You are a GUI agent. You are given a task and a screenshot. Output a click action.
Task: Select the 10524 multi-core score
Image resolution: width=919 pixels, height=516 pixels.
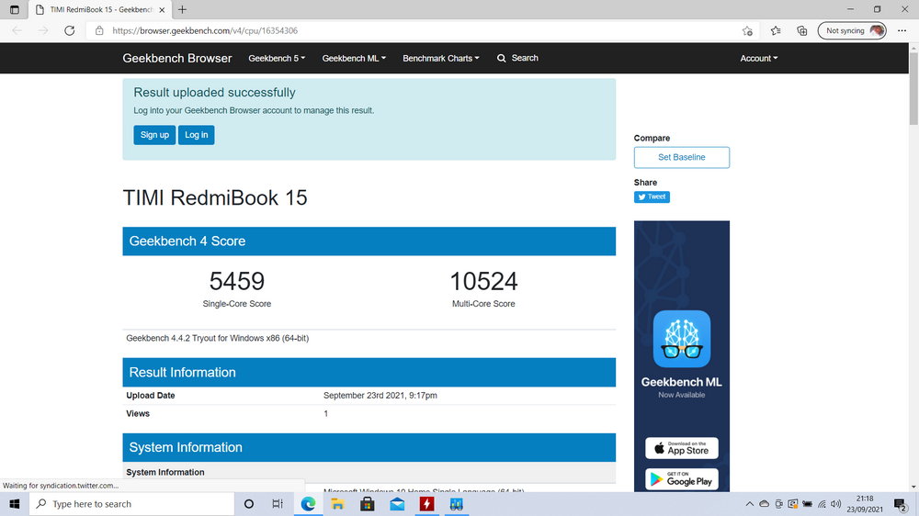483,282
